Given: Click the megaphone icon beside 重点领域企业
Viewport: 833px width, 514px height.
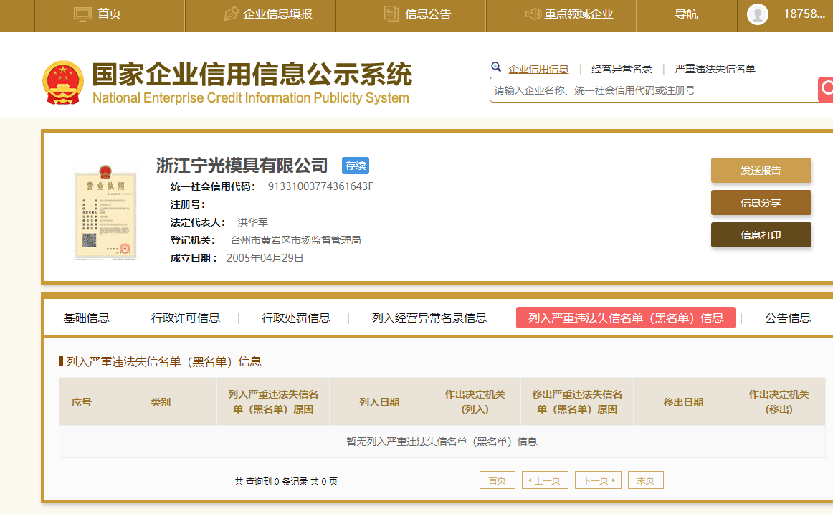Looking at the screenshot, I should pos(533,14).
